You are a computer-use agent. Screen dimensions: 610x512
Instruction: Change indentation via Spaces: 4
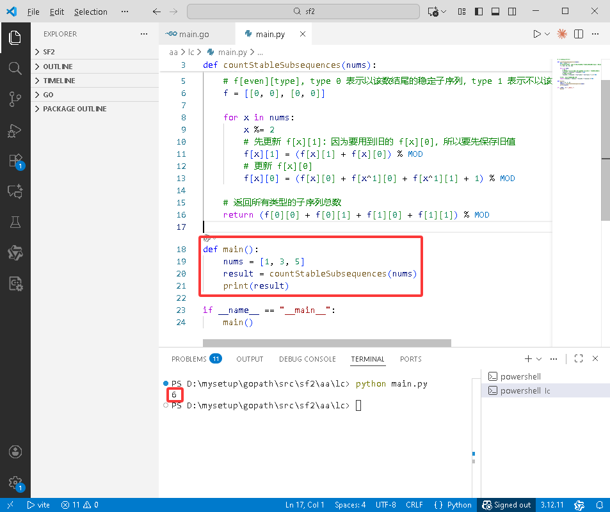click(x=350, y=505)
